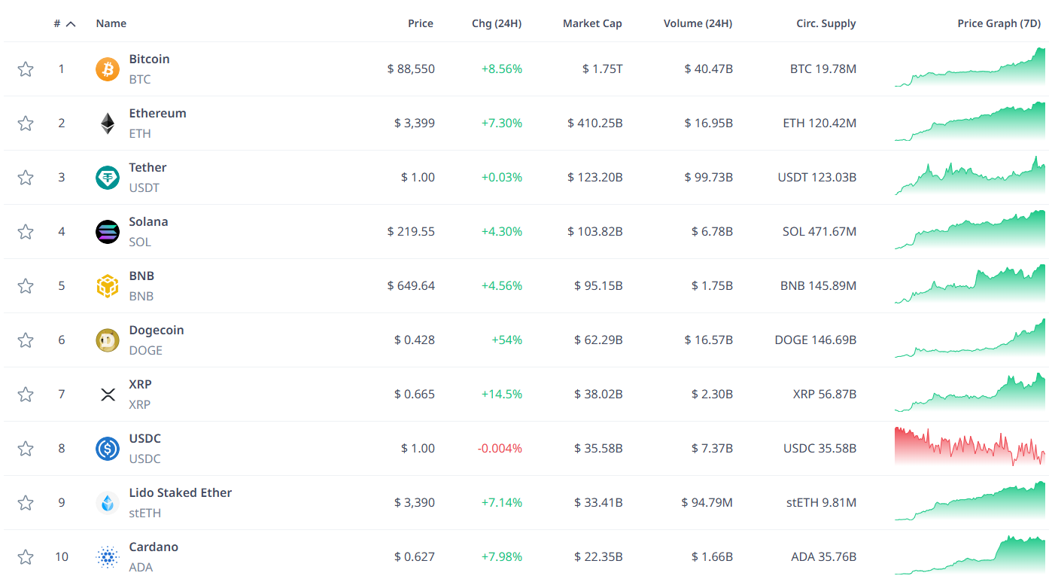Viewport: 1049px width, 579px height.
Task: Click Tether volume $ 99.73B
Action: click(x=708, y=178)
